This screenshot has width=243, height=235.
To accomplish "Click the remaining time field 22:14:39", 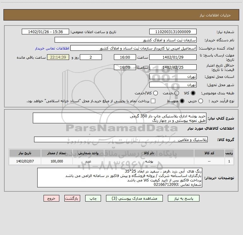I will pyautogui.click(x=58, y=57).
